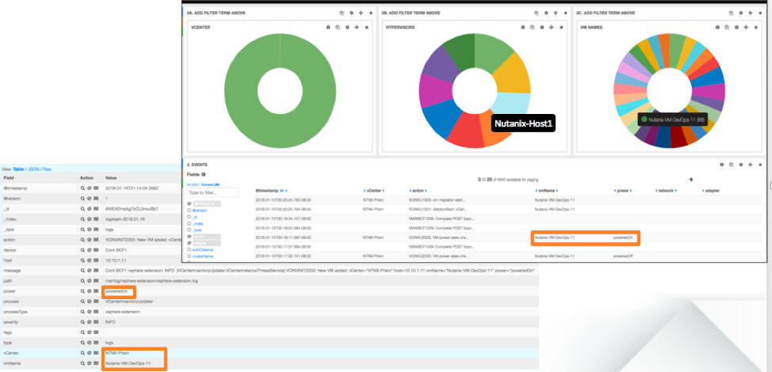Duplicate row 2B via copy icon

pos(536,13)
